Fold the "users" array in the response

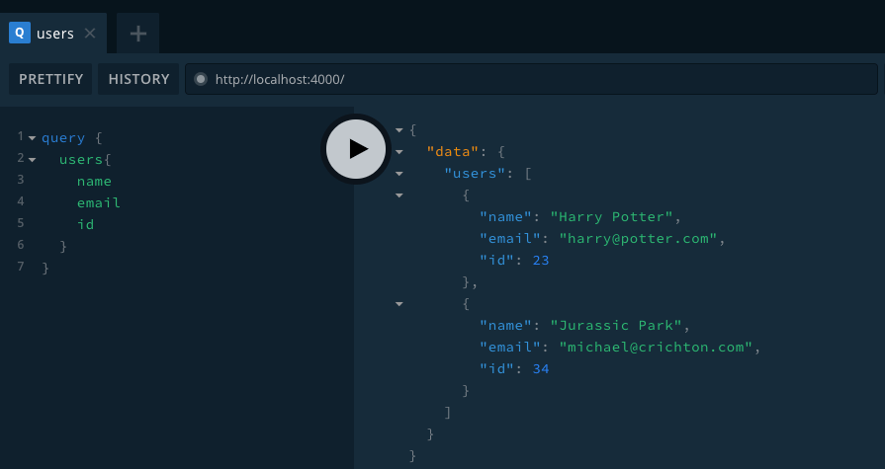399,174
